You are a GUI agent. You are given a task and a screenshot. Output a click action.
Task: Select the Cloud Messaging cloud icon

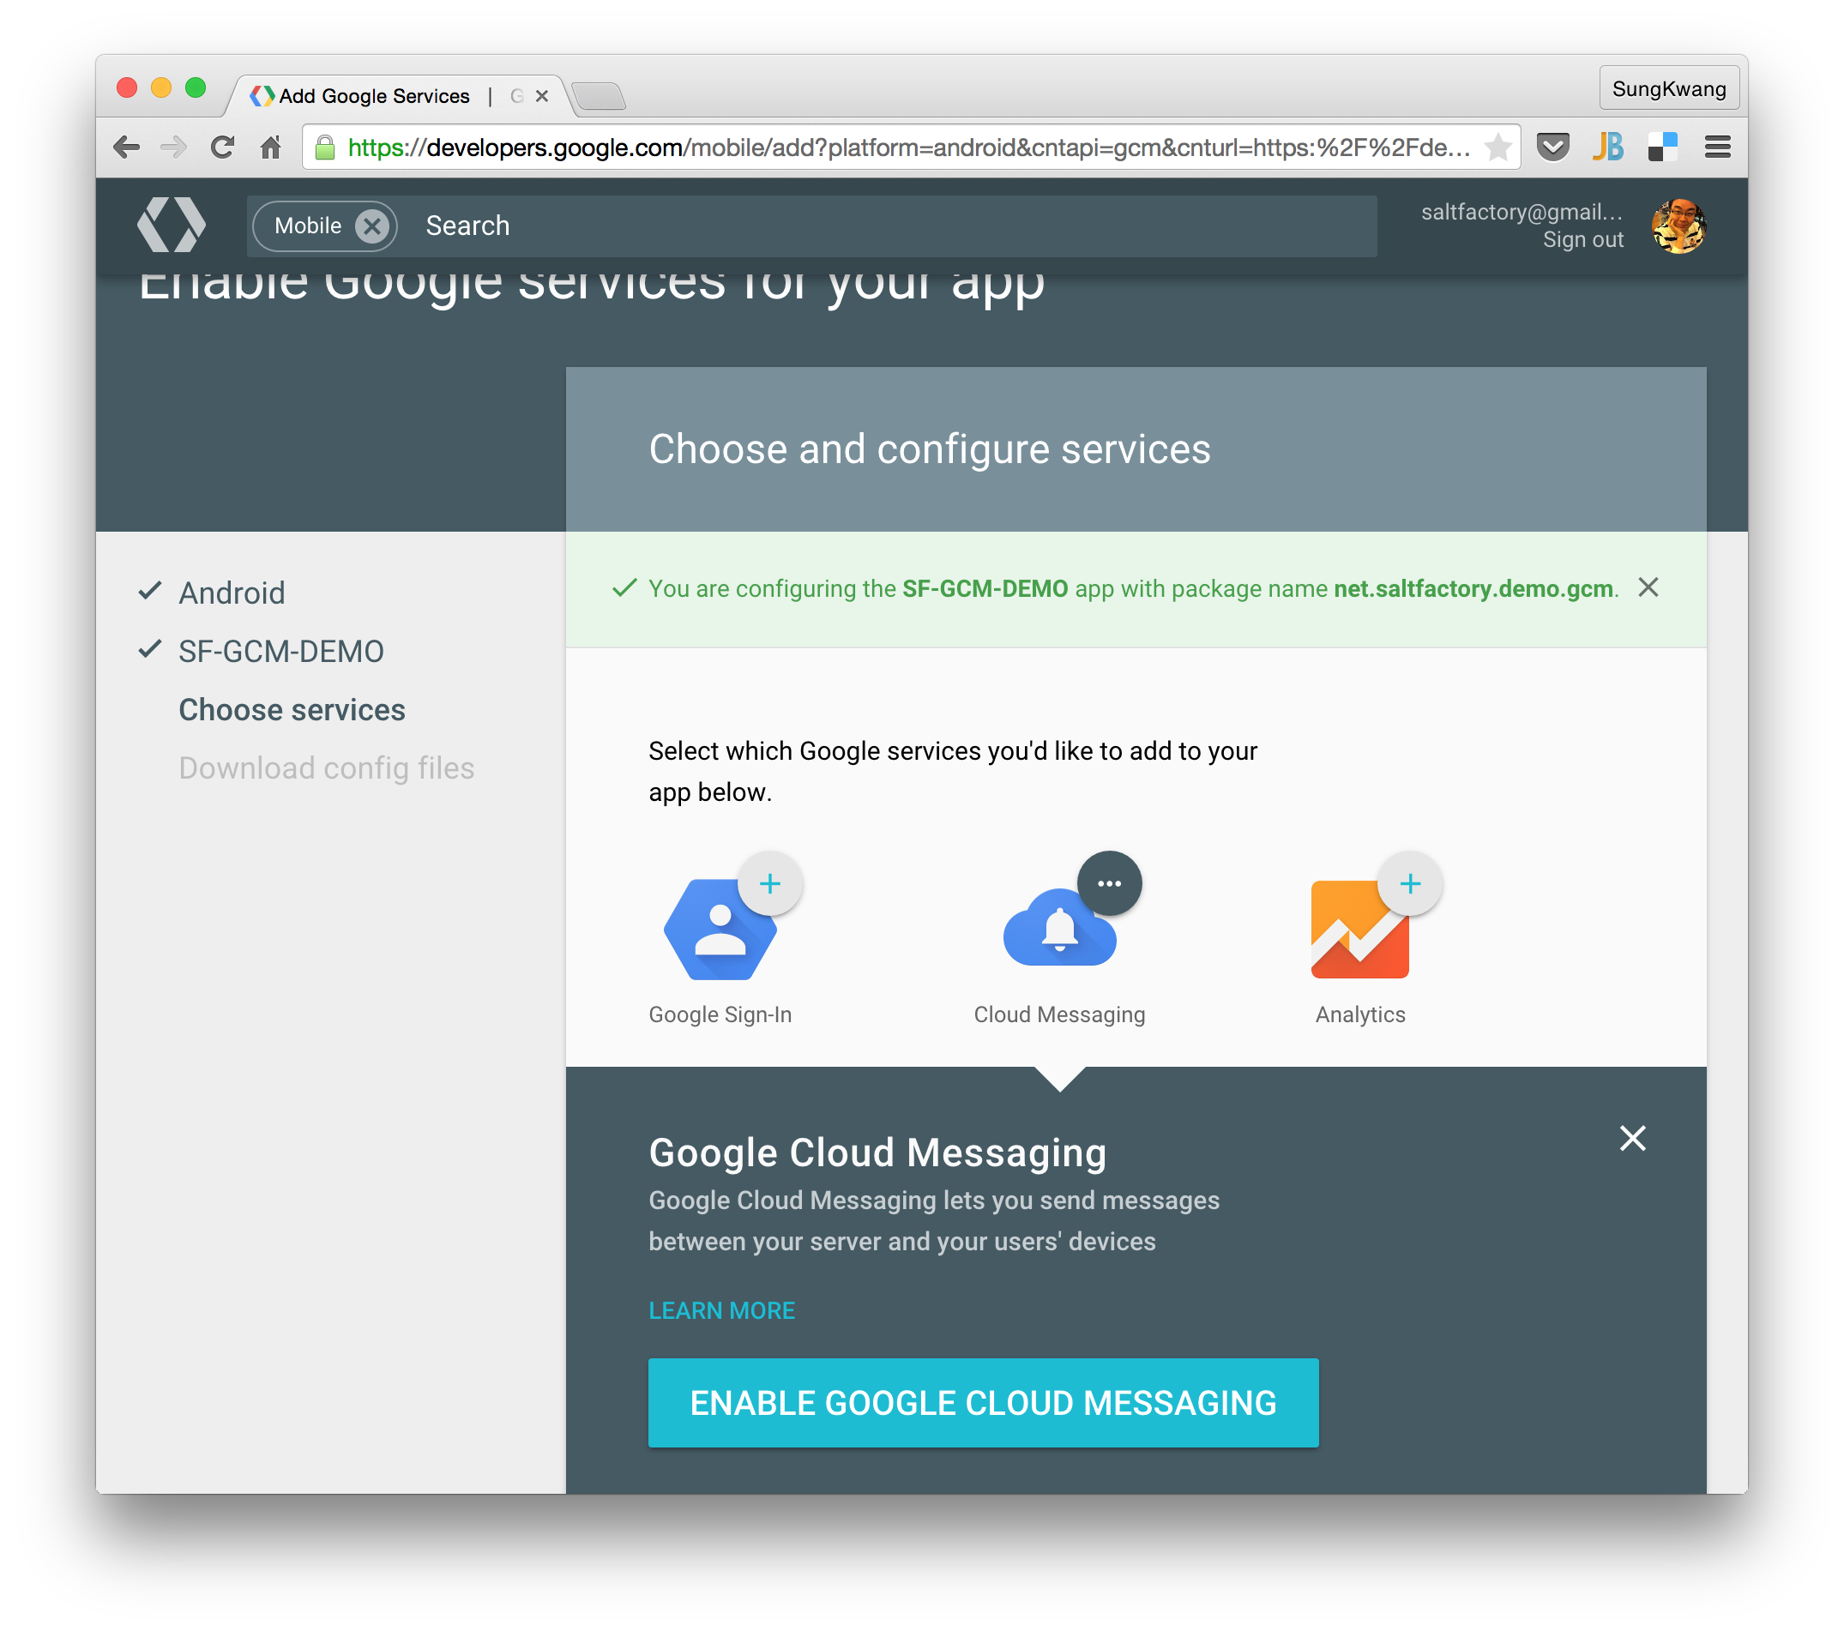pyautogui.click(x=1059, y=928)
